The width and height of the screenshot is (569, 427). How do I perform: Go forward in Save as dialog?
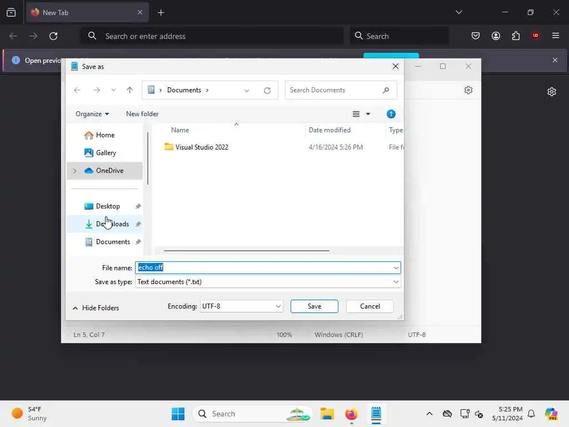tap(97, 90)
